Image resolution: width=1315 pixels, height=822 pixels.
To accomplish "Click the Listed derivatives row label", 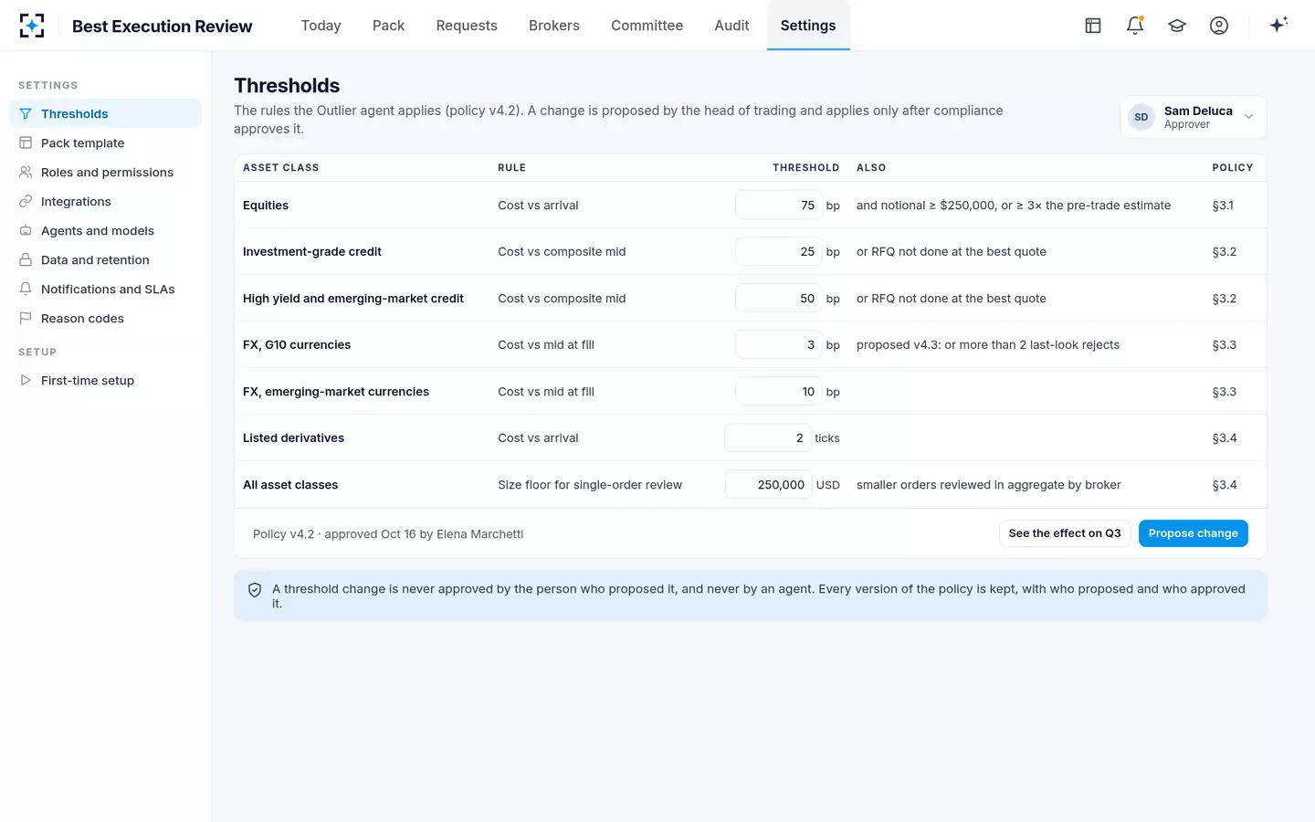I will click(x=293, y=438).
